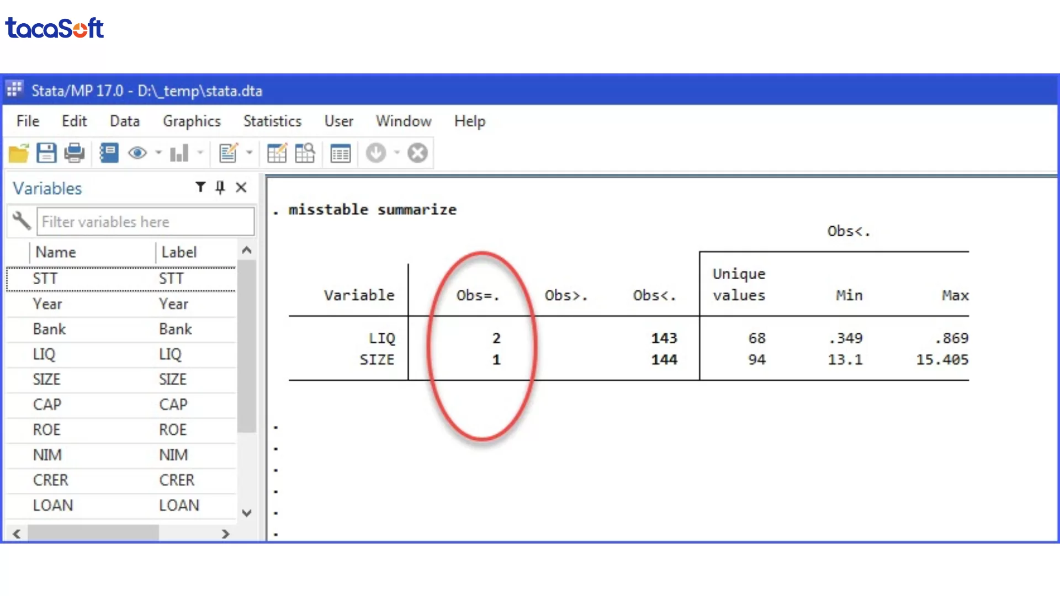1060x596 pixels.
Task: Expand the Viewer icon dropdown arrow
Action: [x=158, y=153]
